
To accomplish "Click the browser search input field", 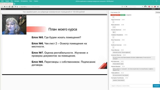I will pyautogui.click(x=135, y=7).
